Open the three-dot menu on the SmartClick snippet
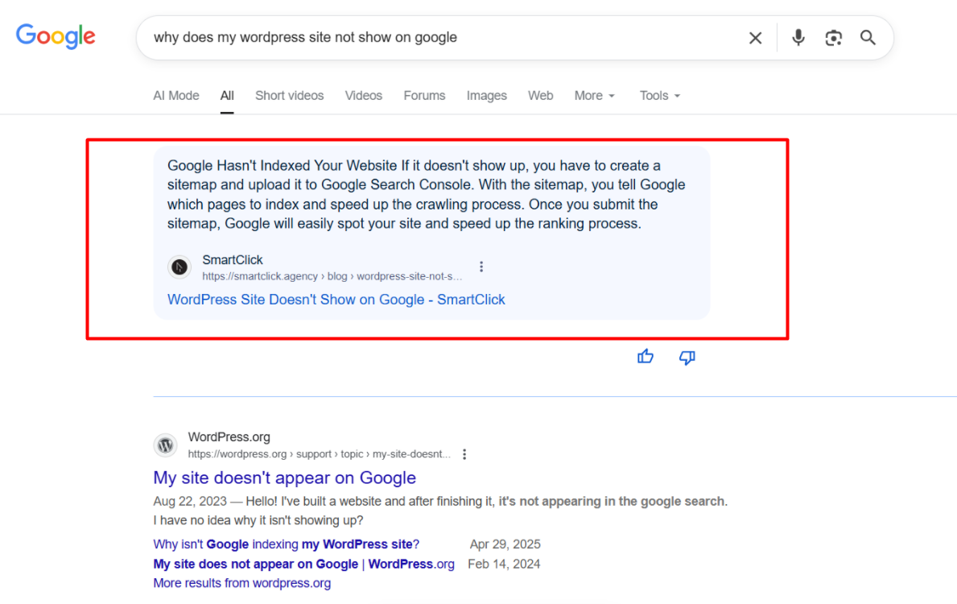957x604 pixels. coord(481,266)
